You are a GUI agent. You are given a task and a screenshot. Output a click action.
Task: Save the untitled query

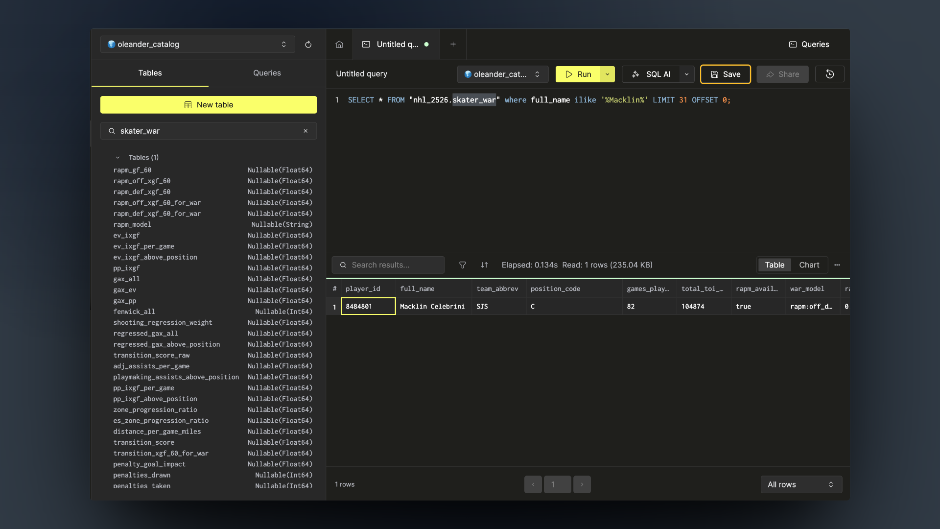coord(725,74)
